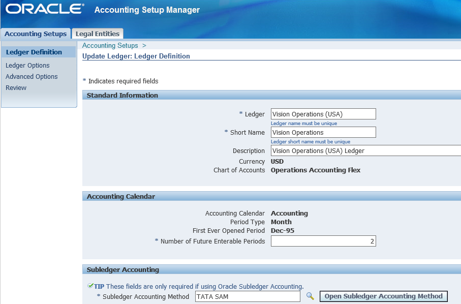Click the Oracle logo in the header
Image resolution: width=461 pixels, height=304 pixels.
(x=45, y=9)
